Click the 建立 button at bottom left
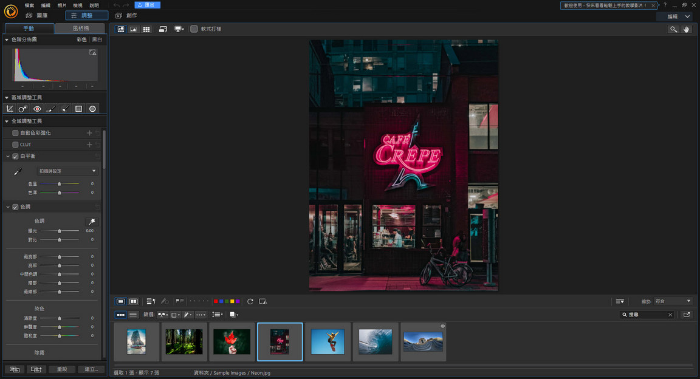The width and height of the screenshot is (700, 379). point(91,369)
